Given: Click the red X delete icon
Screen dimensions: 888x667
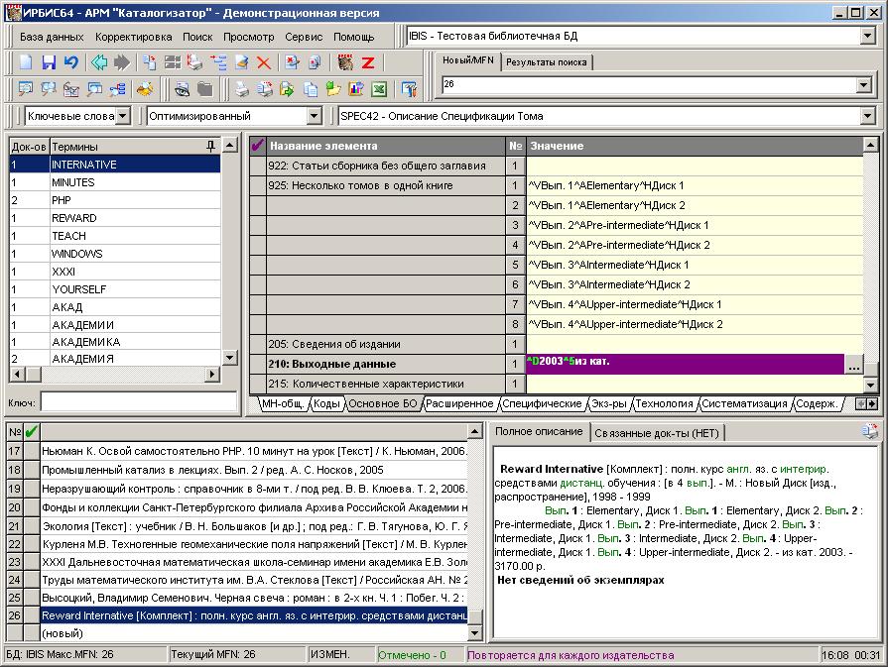Looking at the screenshot, I should [x=264, y=62].
